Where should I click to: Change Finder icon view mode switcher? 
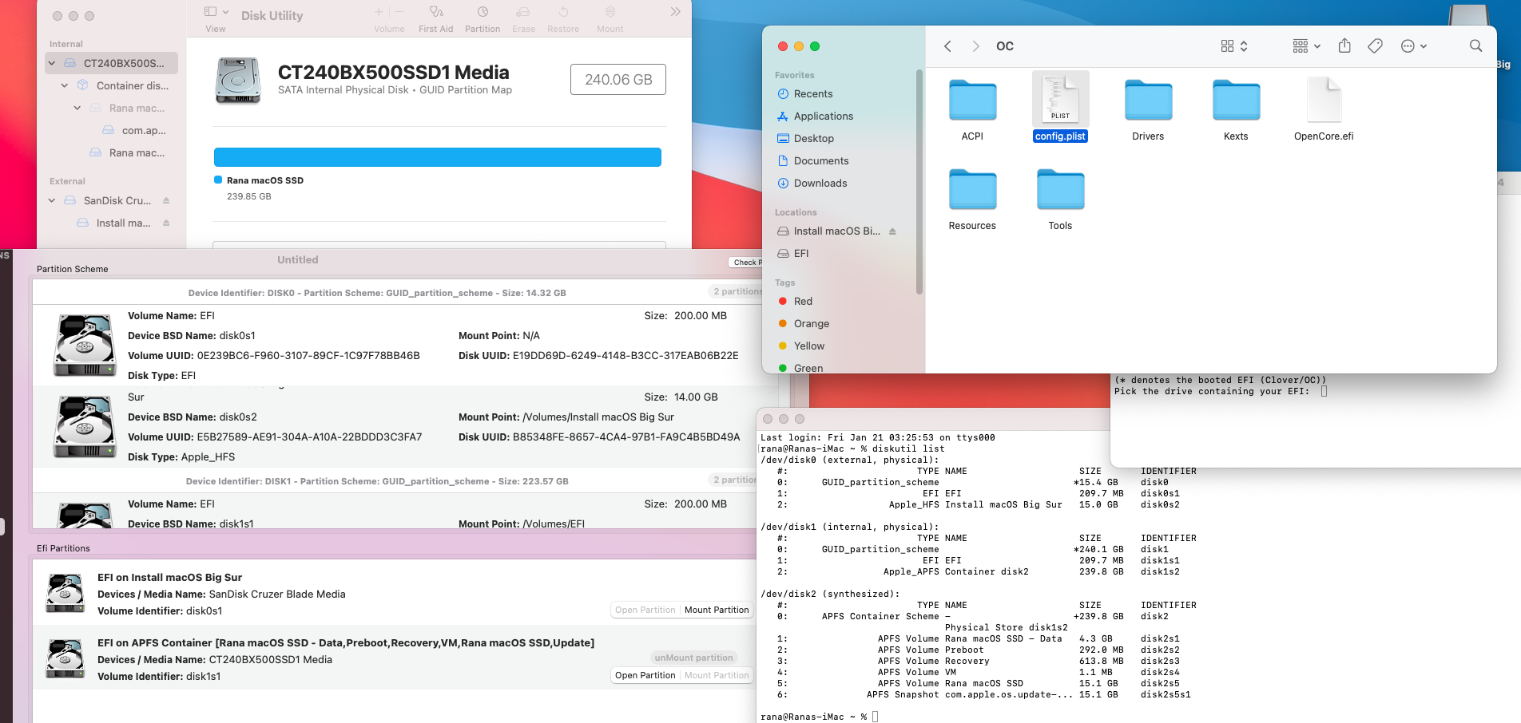1234,46
